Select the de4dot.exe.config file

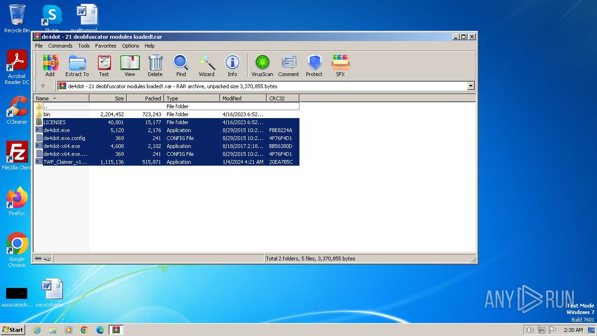point(167,138)
